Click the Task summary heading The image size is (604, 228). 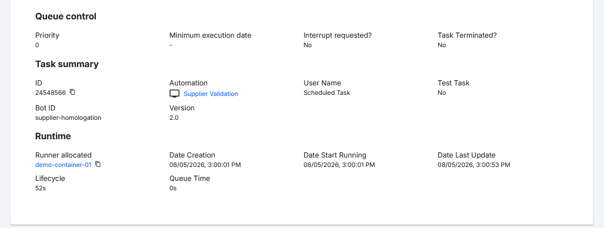67,64
